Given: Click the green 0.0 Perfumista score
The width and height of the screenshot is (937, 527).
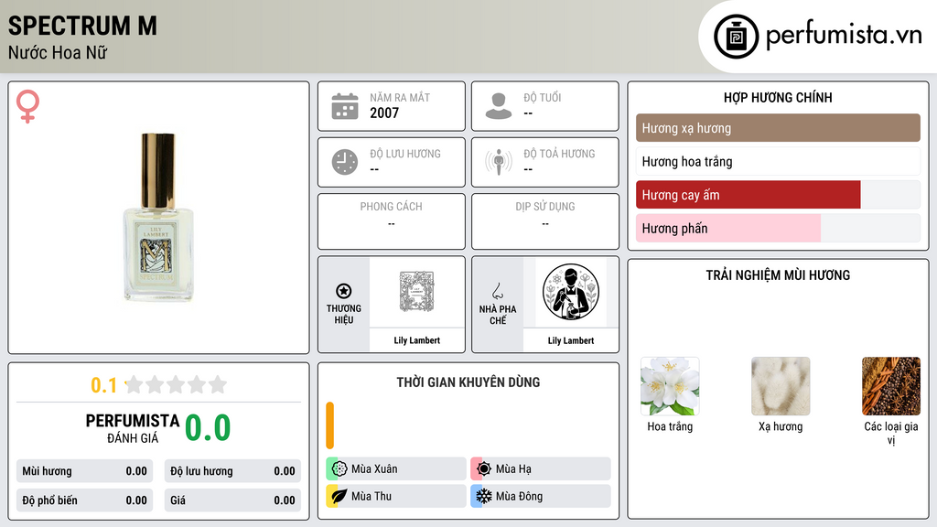Looking at the screenshot, I should [208, 428].
